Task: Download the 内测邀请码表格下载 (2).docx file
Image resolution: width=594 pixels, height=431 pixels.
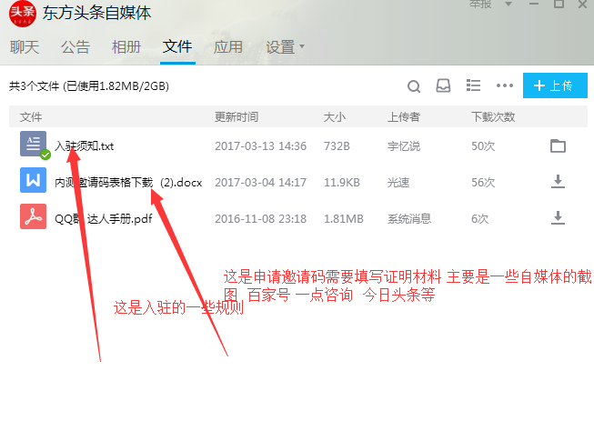Action: [558, 182]
